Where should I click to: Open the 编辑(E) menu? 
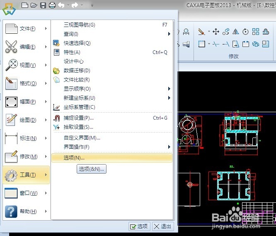click(27, 47)
